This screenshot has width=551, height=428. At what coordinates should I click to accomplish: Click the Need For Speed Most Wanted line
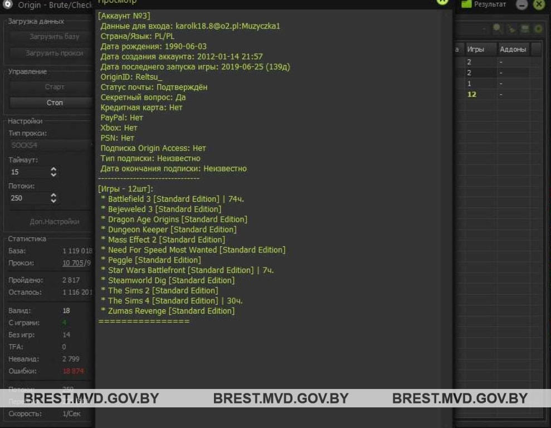[193, 250]
